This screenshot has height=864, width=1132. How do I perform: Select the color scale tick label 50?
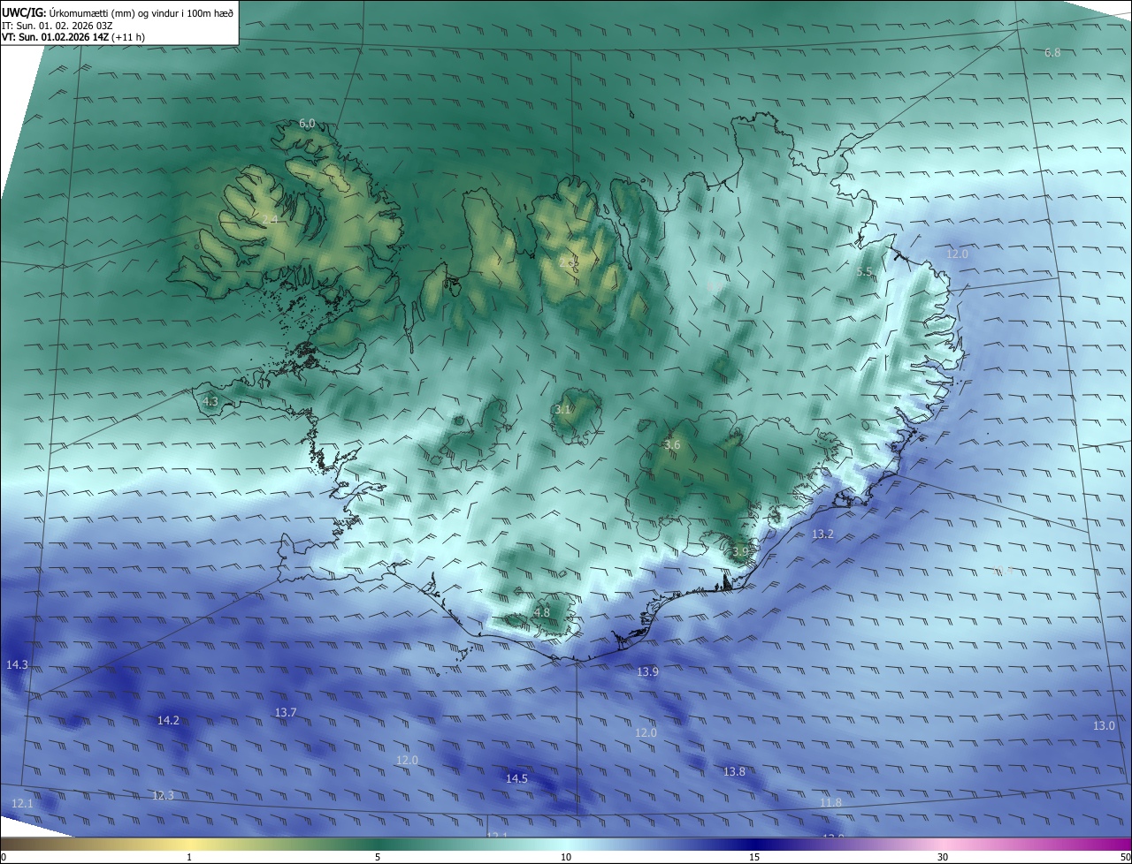tap(1125, 857)
